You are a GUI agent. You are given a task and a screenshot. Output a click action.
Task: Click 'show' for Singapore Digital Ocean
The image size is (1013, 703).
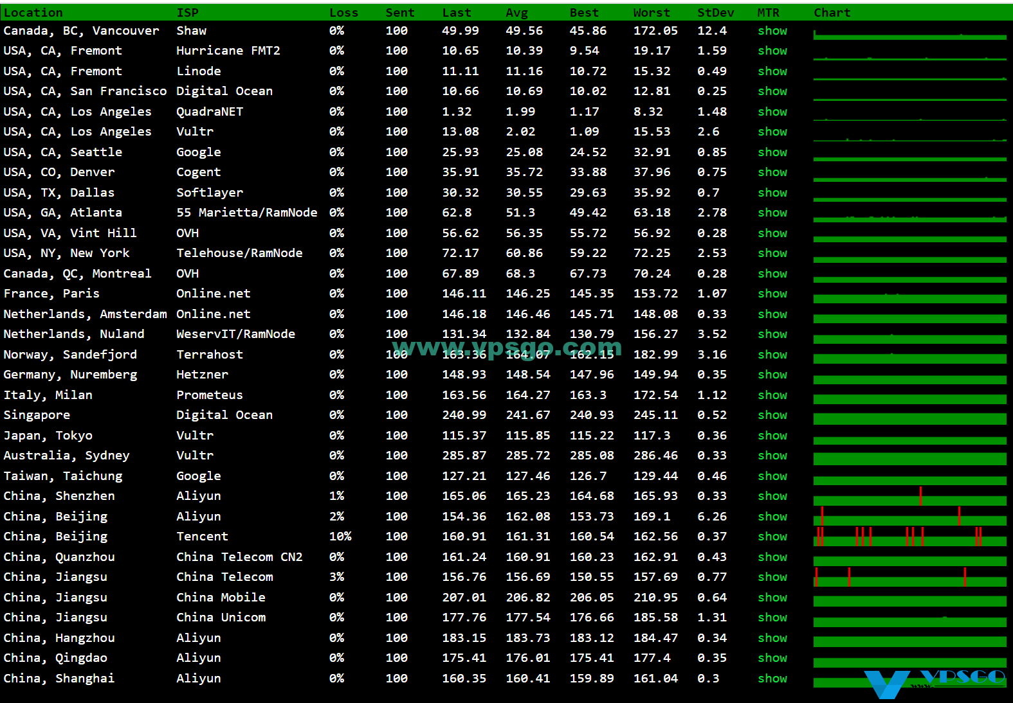pos(772,415)
